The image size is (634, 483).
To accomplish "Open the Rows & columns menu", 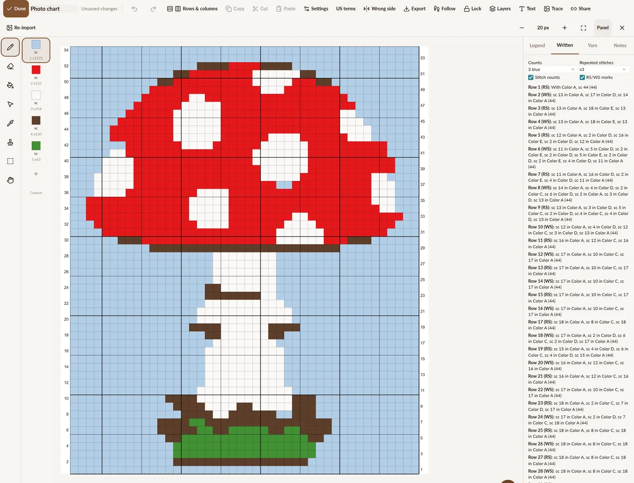I will tap(192, 8).
